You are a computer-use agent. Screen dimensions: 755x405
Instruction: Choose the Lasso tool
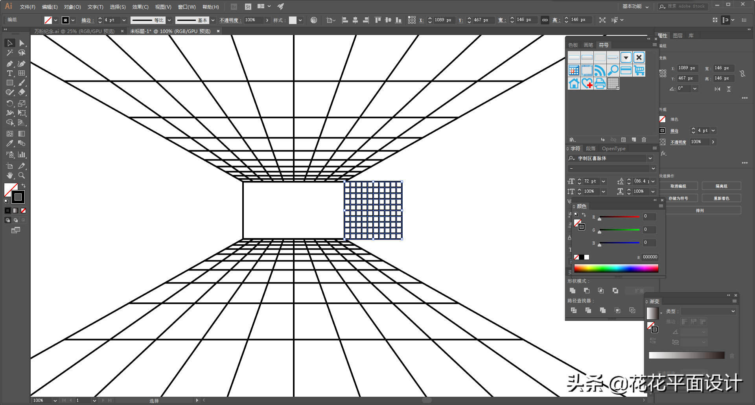coord(22,53)
